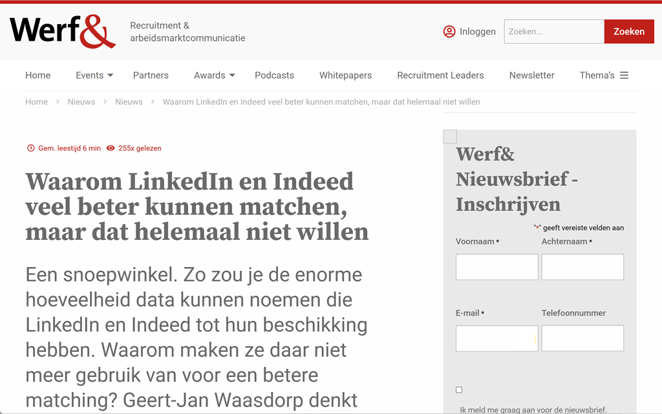Go to the Whitepapers page
Viewport: 662px width, 414px height.
pos(345,75)
